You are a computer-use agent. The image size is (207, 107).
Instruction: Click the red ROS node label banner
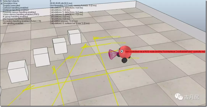(165, 52)
